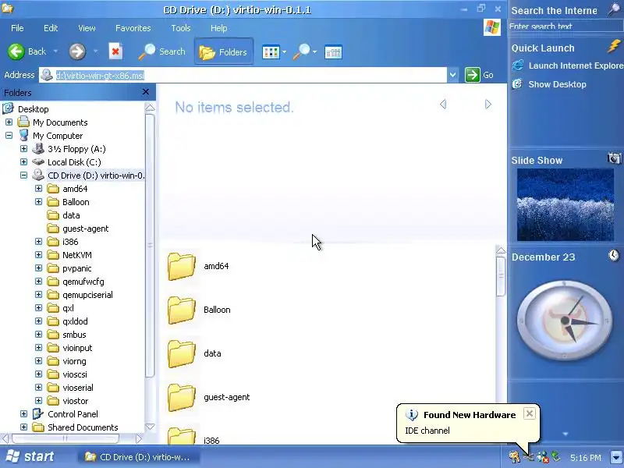
Task: Open the Tools menu
Action: (x=181, y=28)
